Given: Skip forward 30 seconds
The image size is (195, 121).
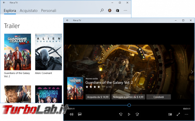Looking at the screenshot, I should tap(137, 114).
